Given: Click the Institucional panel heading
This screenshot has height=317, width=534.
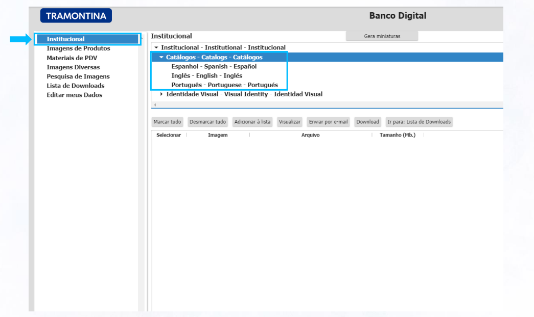Looking at the screenshot, I should tap(171, 36).
